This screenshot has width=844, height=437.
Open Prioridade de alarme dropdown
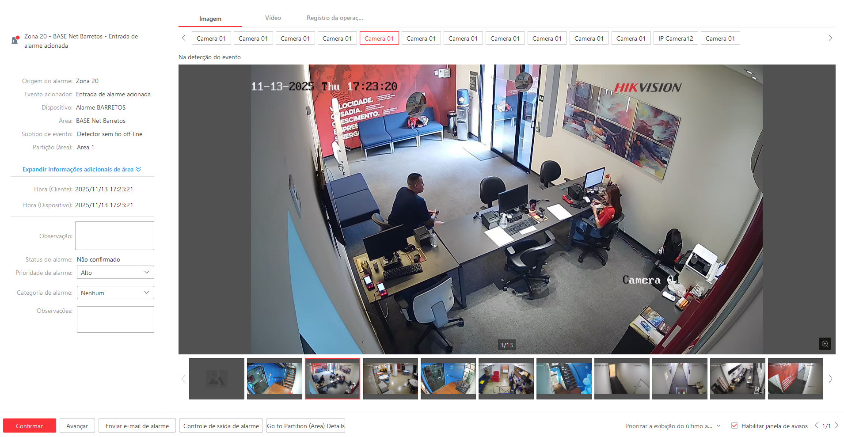pyautogui.click(x=115, y=273)
